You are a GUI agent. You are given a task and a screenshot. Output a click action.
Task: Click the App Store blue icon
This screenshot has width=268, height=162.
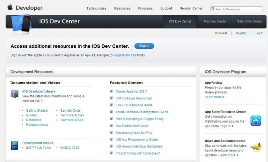point(256,121)
